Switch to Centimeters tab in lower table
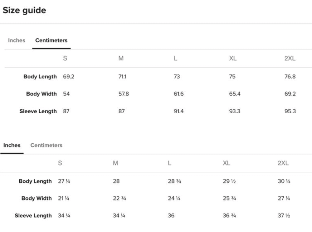The width and height of the screenshot is (312, 232). (46, 145)
